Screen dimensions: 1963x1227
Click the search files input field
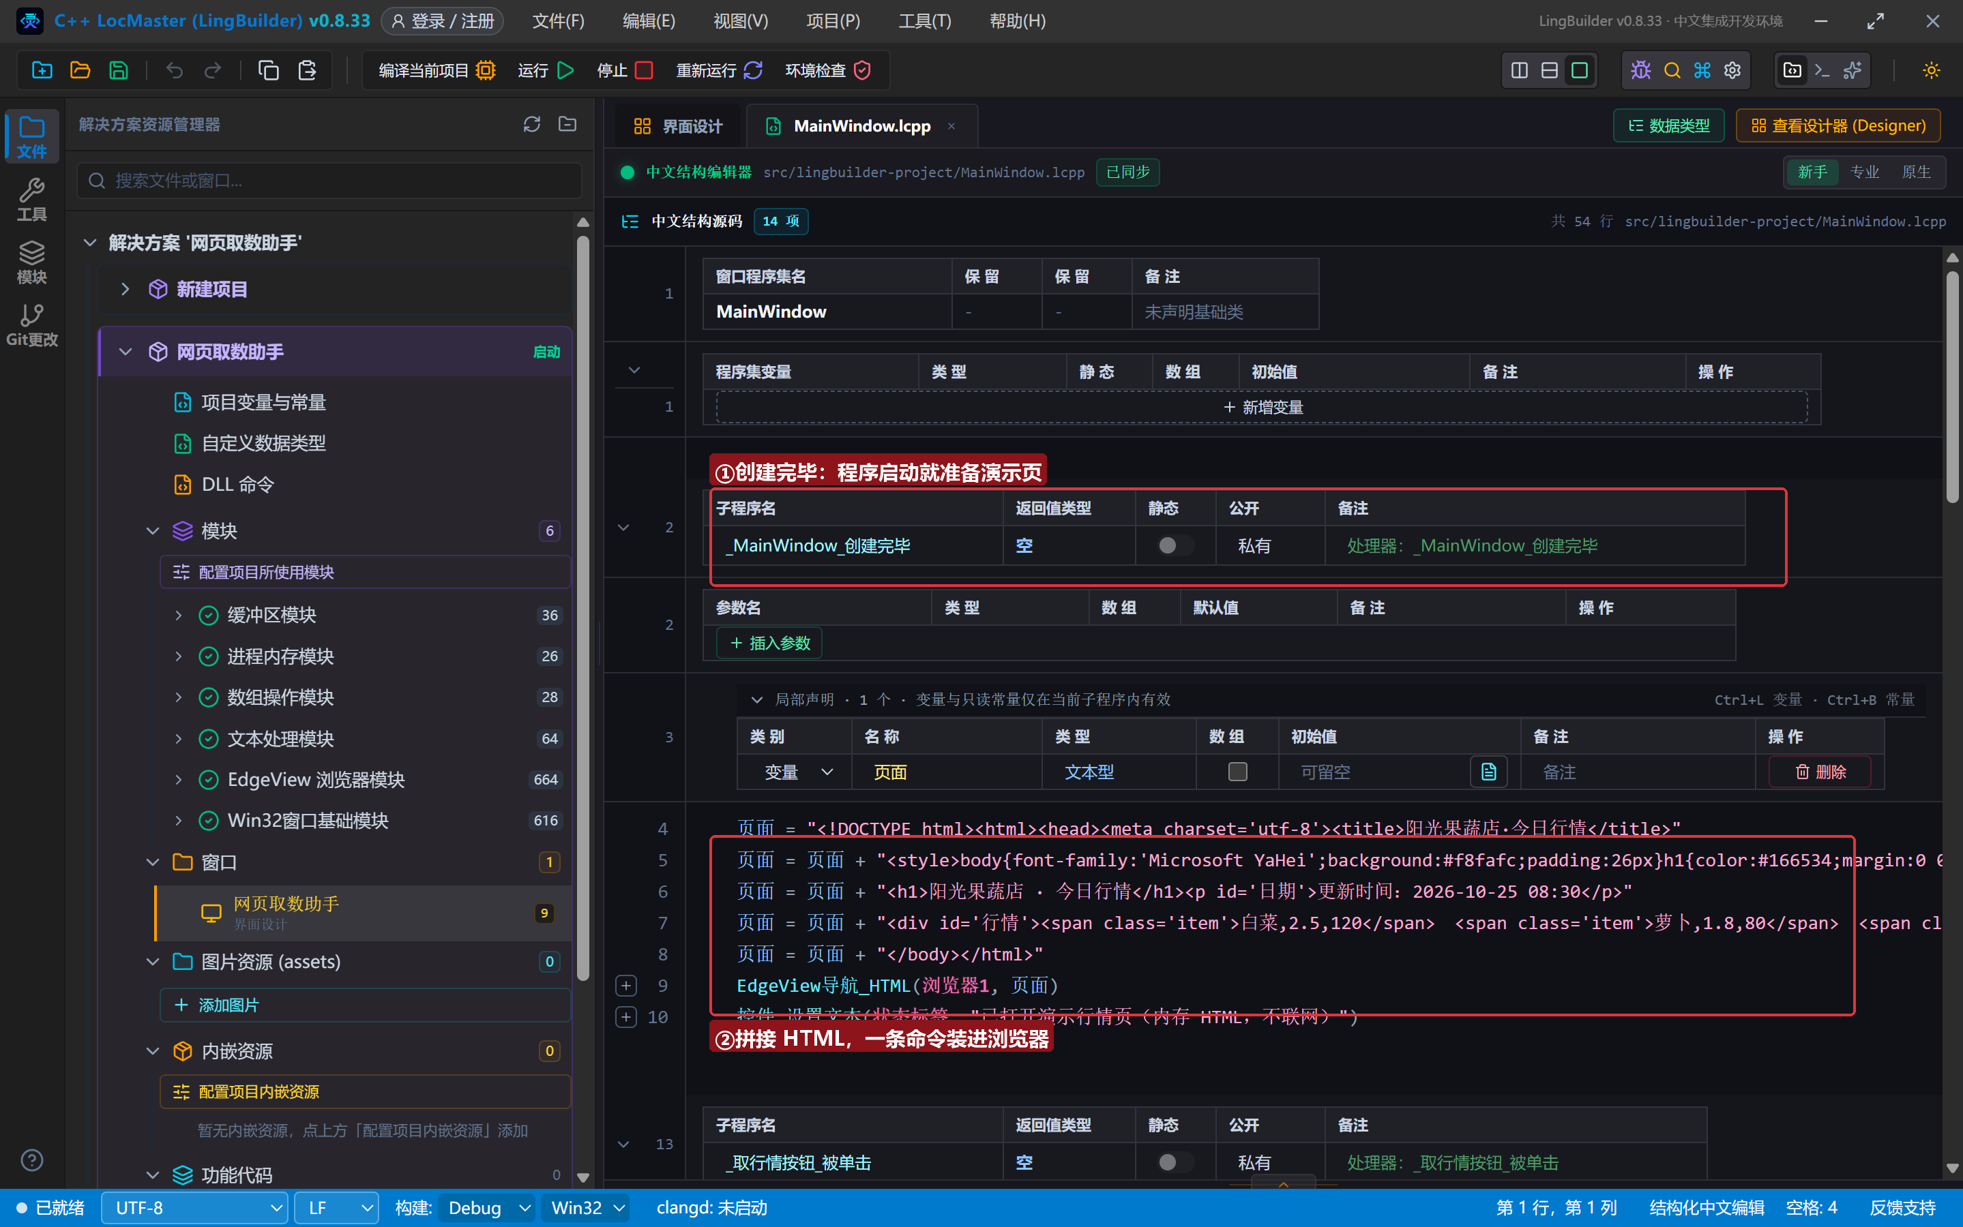click(329, 180)
